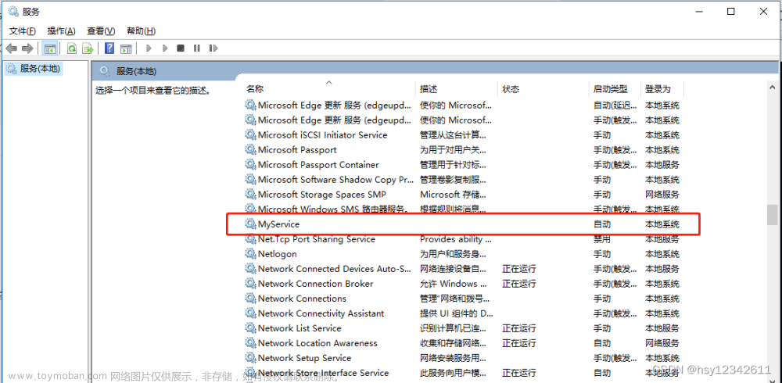Screen dimensions: 782x383
Task: Select 服务(本地) in the left tree
Action: pos(34,69)
